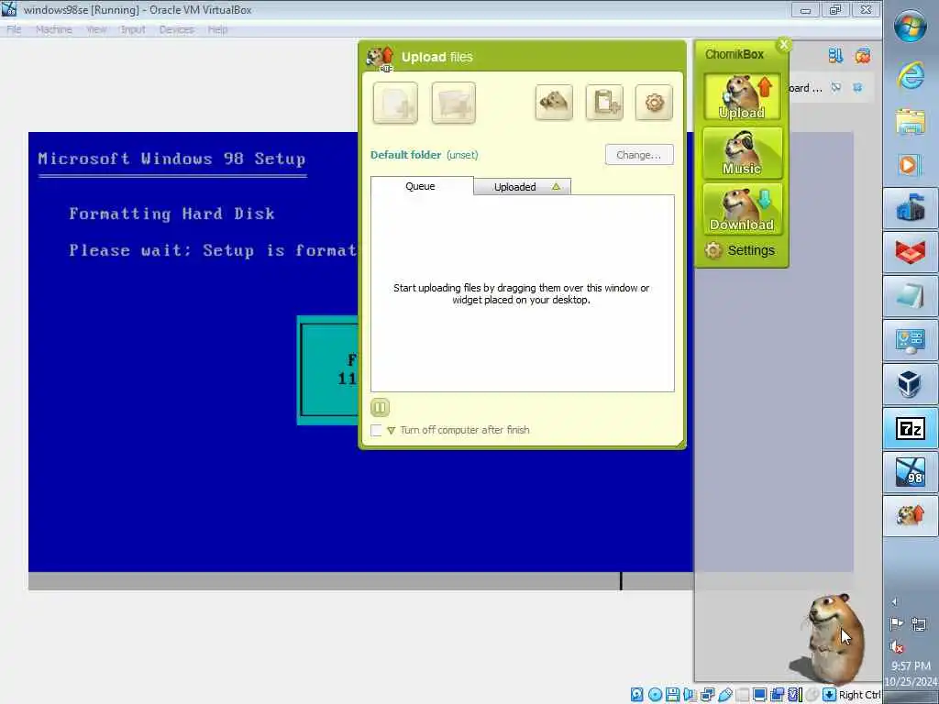Screen dimensions: 939x704
Task: Click the muted speaker volume tray icon
Action: point(897,646)
